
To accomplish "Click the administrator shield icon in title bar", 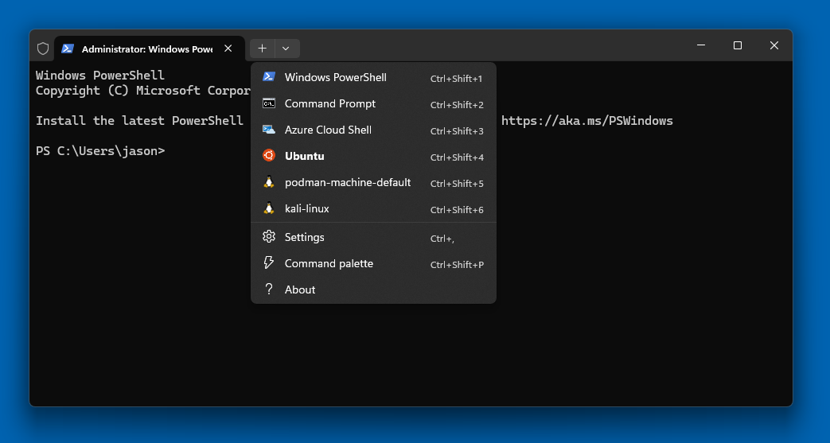I will pyautogui.click(x=43, y=49).
